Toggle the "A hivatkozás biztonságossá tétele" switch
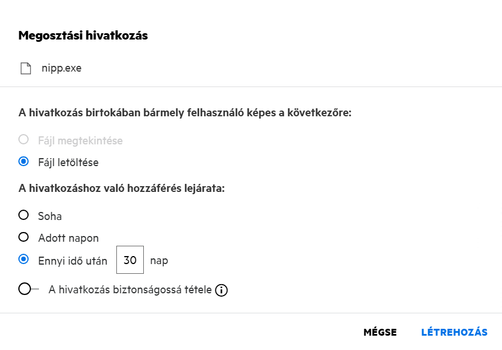The image size is (502, 350). tap(28, 289)
